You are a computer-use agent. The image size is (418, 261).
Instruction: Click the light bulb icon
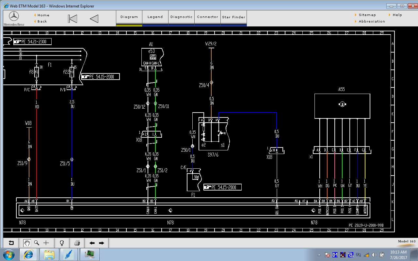coord(62,243)
